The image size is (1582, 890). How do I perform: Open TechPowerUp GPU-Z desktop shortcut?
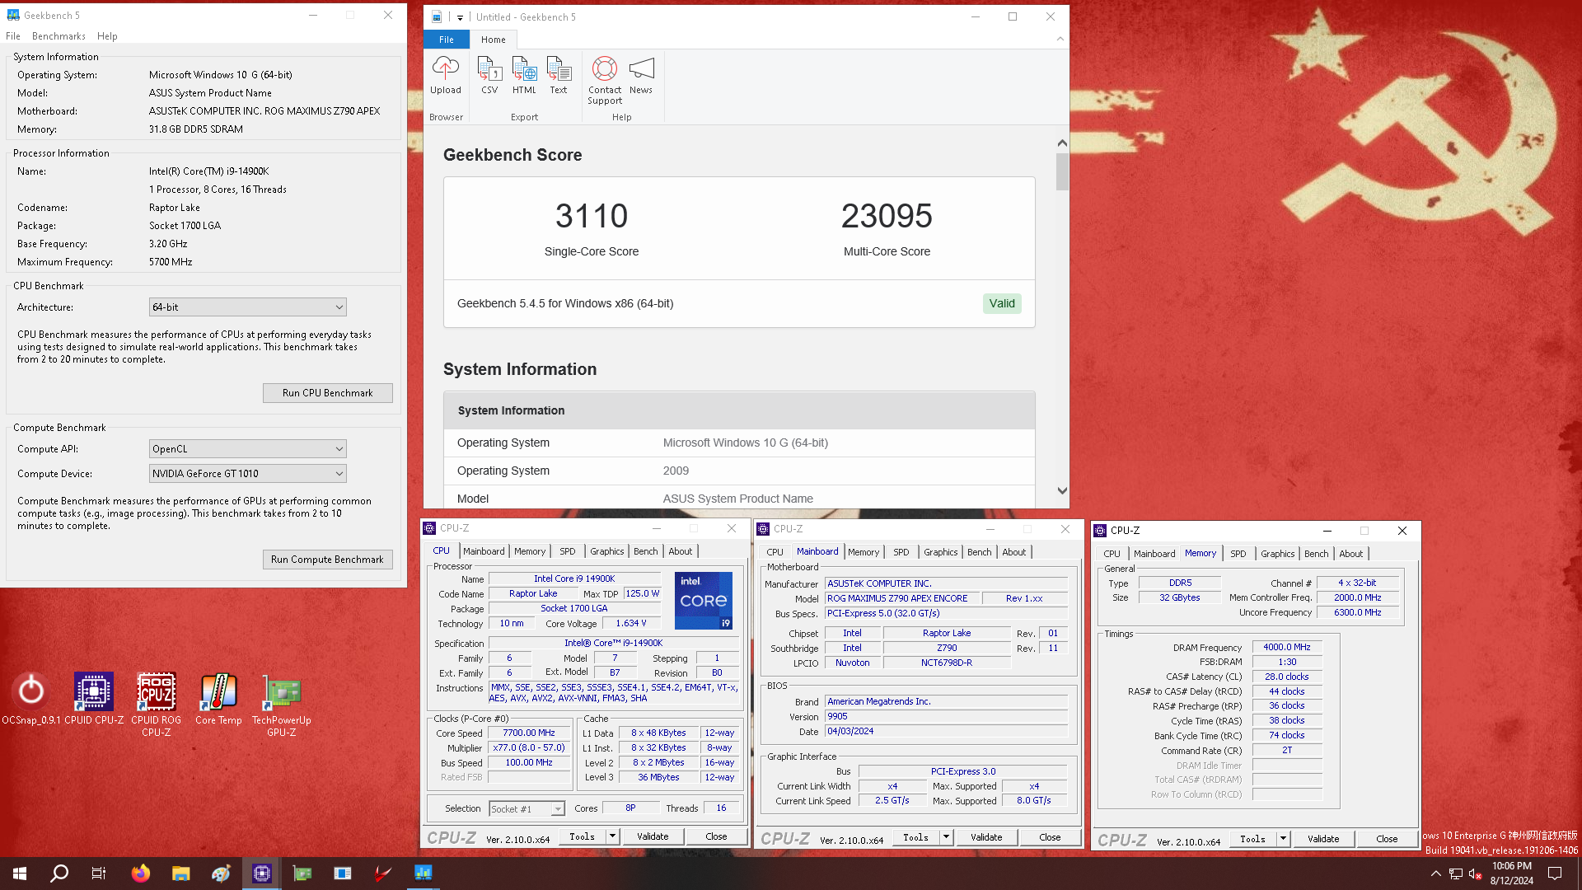coord(282,705)
